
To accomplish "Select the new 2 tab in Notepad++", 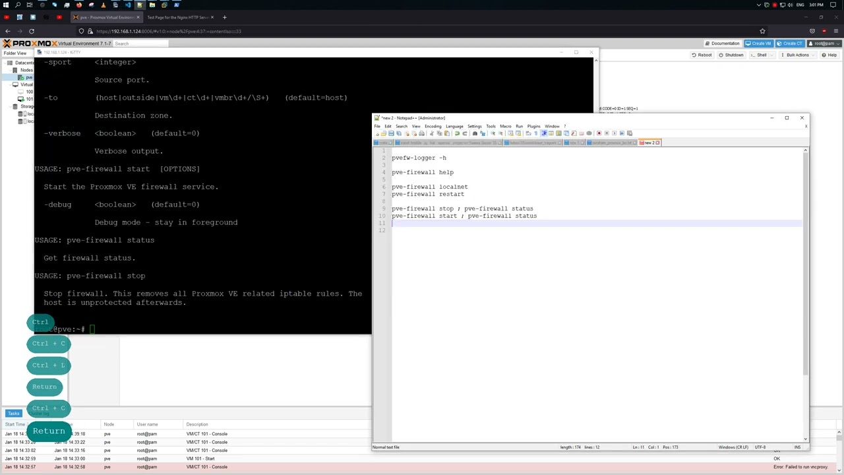I will click(649, 142).
